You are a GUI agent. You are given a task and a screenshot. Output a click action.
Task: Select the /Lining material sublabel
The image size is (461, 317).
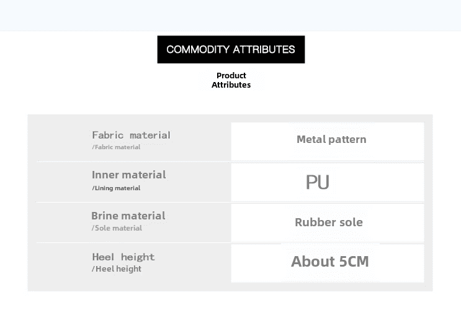[116, 188]
